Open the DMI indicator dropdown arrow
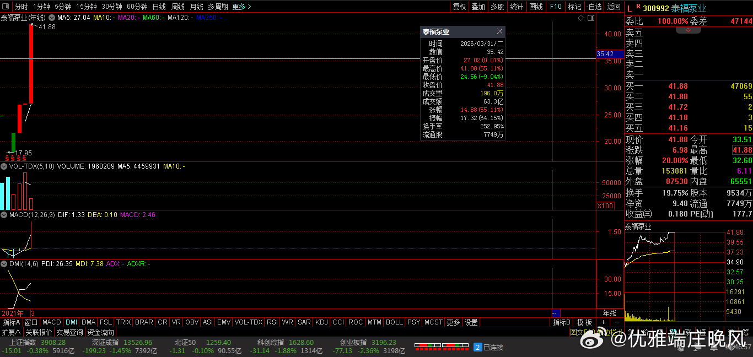Viewport: 753px width, 357px height. (x=4, y=264)
